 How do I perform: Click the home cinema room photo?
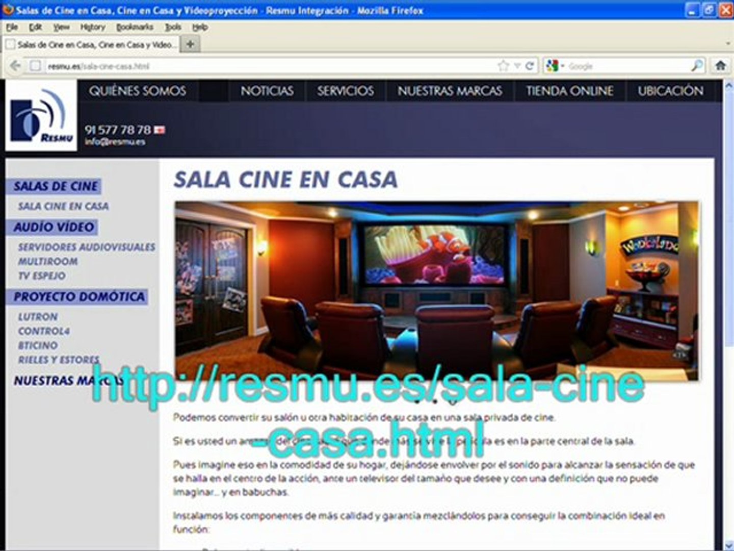tap(437, 291)
